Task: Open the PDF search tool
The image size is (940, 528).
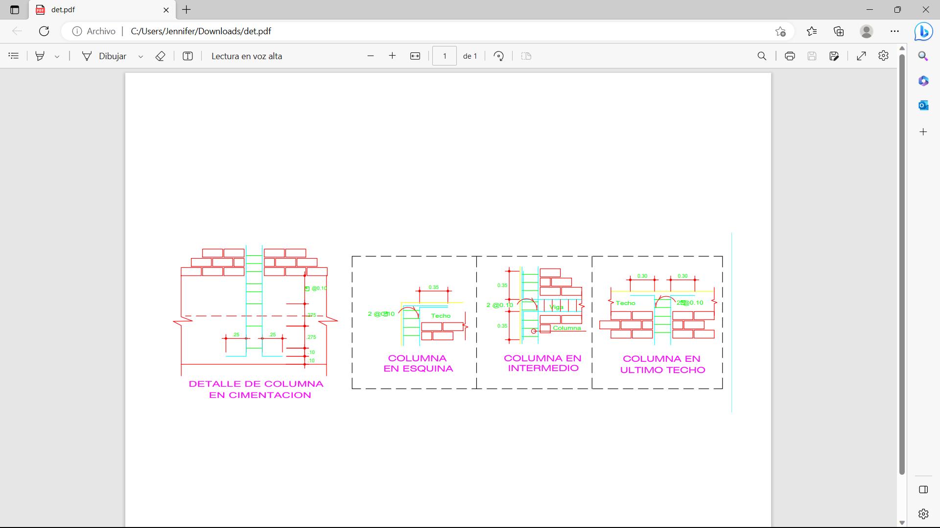Action: pyautogui.click(x=762, y=56)
